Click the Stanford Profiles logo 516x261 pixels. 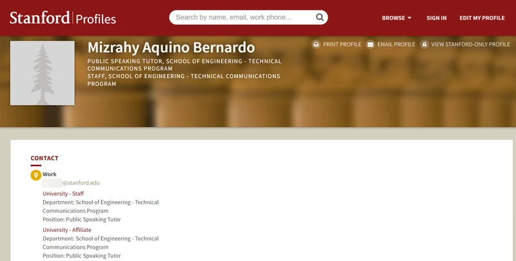63,18
